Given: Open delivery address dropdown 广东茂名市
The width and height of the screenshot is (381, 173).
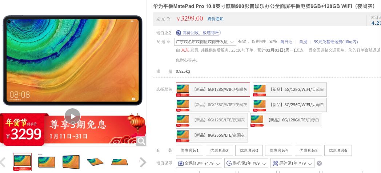Looking at the screenshot, I should click(205, 42).
